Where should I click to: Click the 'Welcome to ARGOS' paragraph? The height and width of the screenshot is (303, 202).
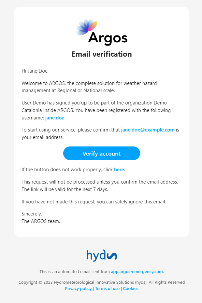(89, 87)
